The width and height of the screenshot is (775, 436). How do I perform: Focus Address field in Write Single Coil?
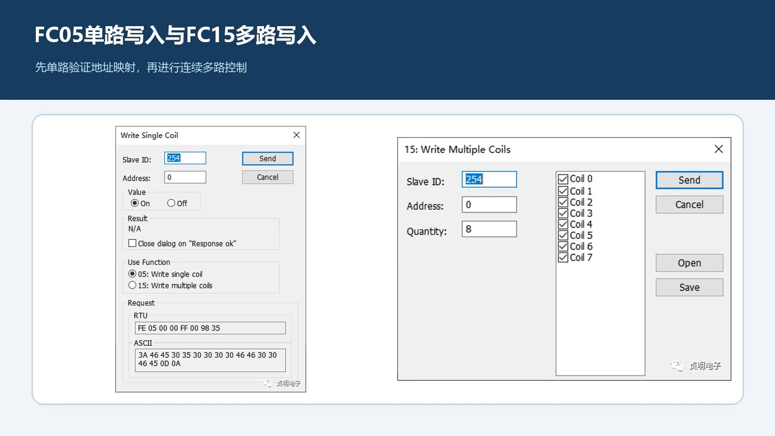tap(185, 177)
